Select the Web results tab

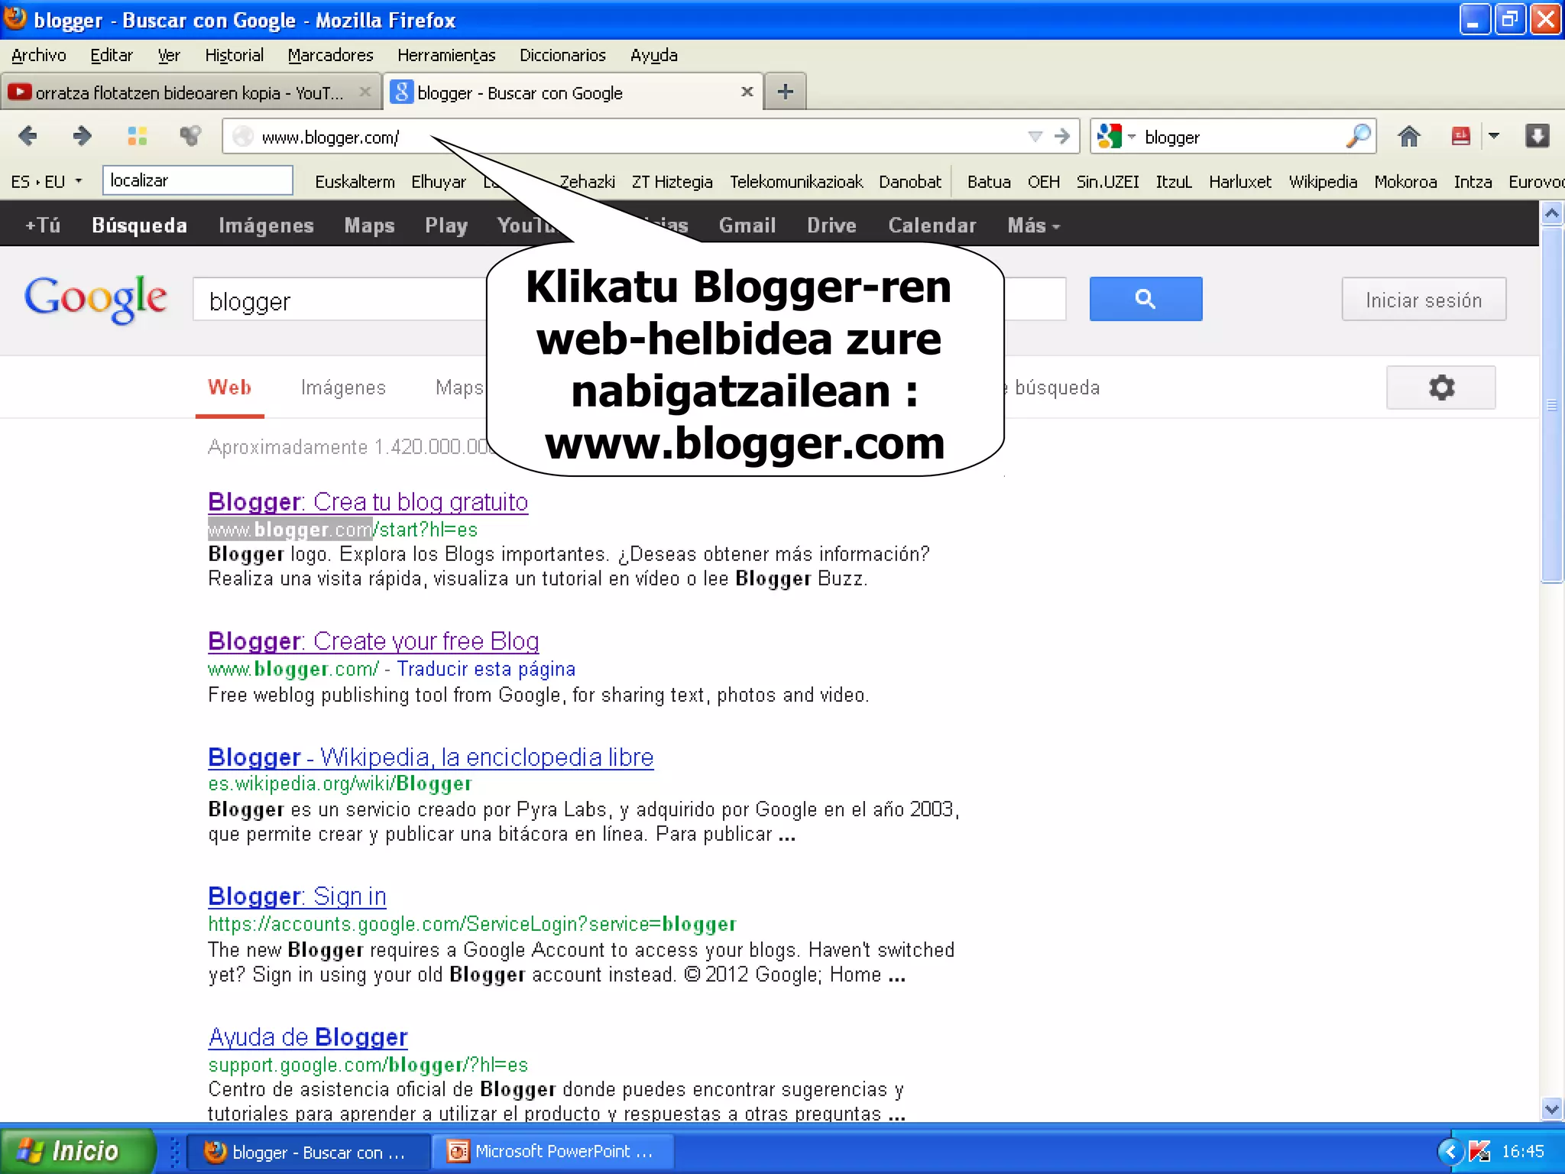[229, 388]
